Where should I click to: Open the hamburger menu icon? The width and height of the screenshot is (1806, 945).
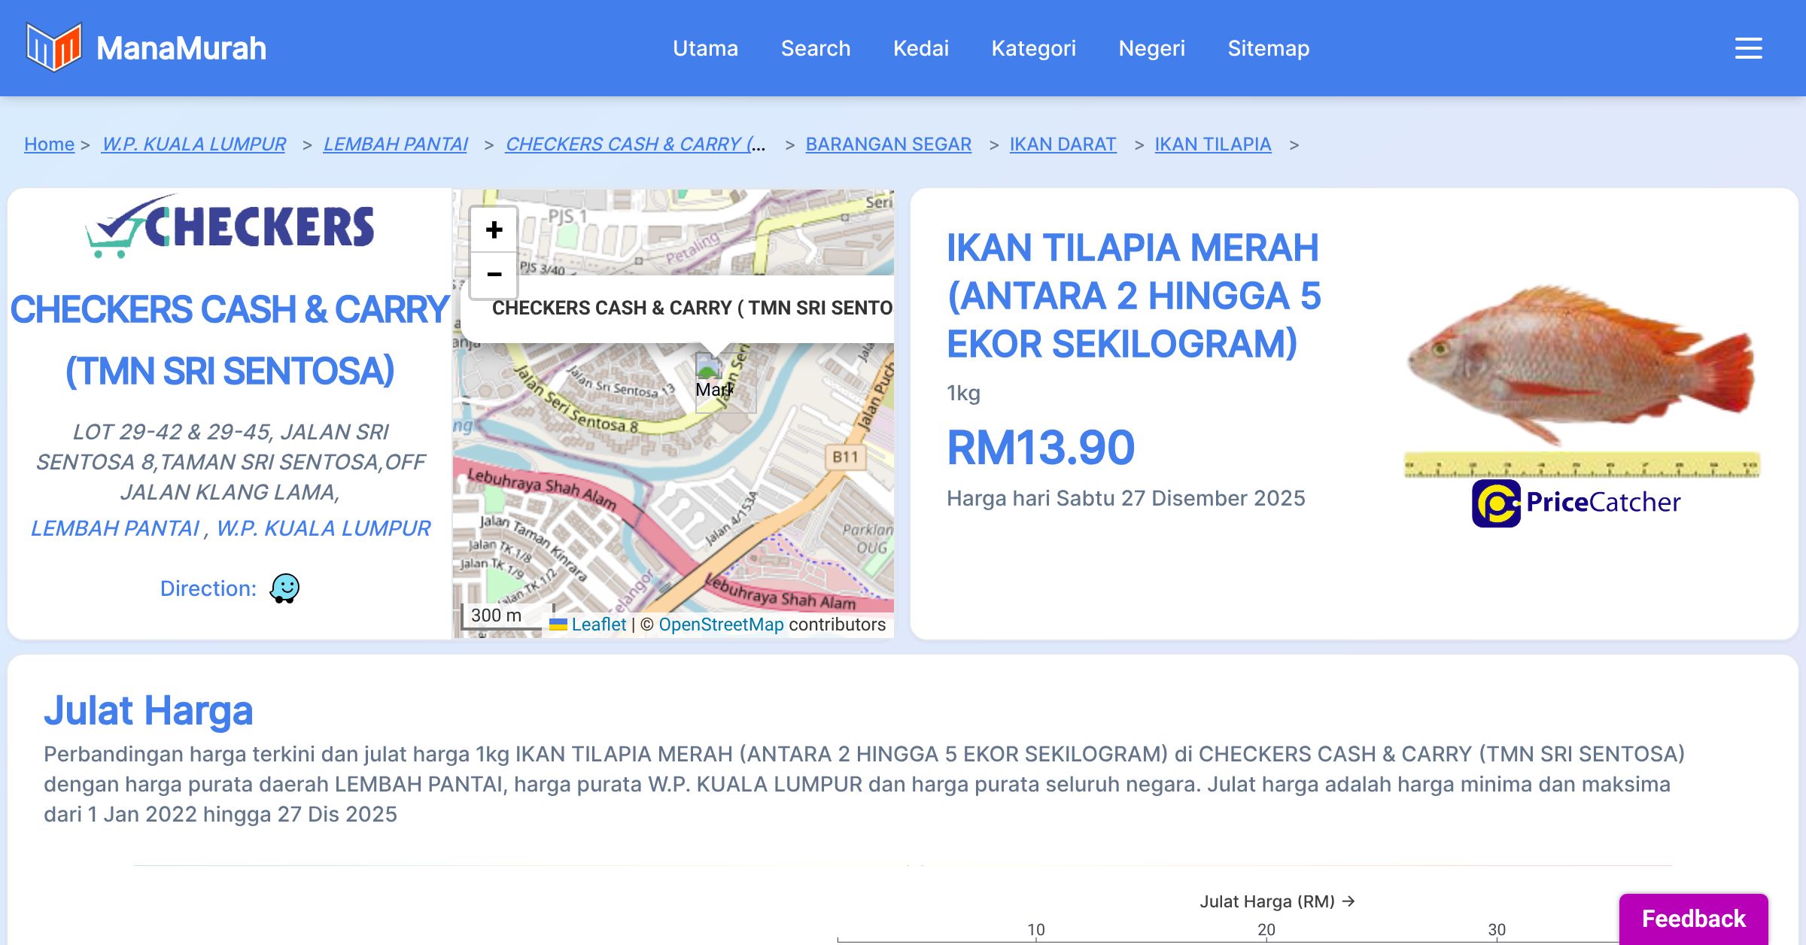coord(1748,48)
